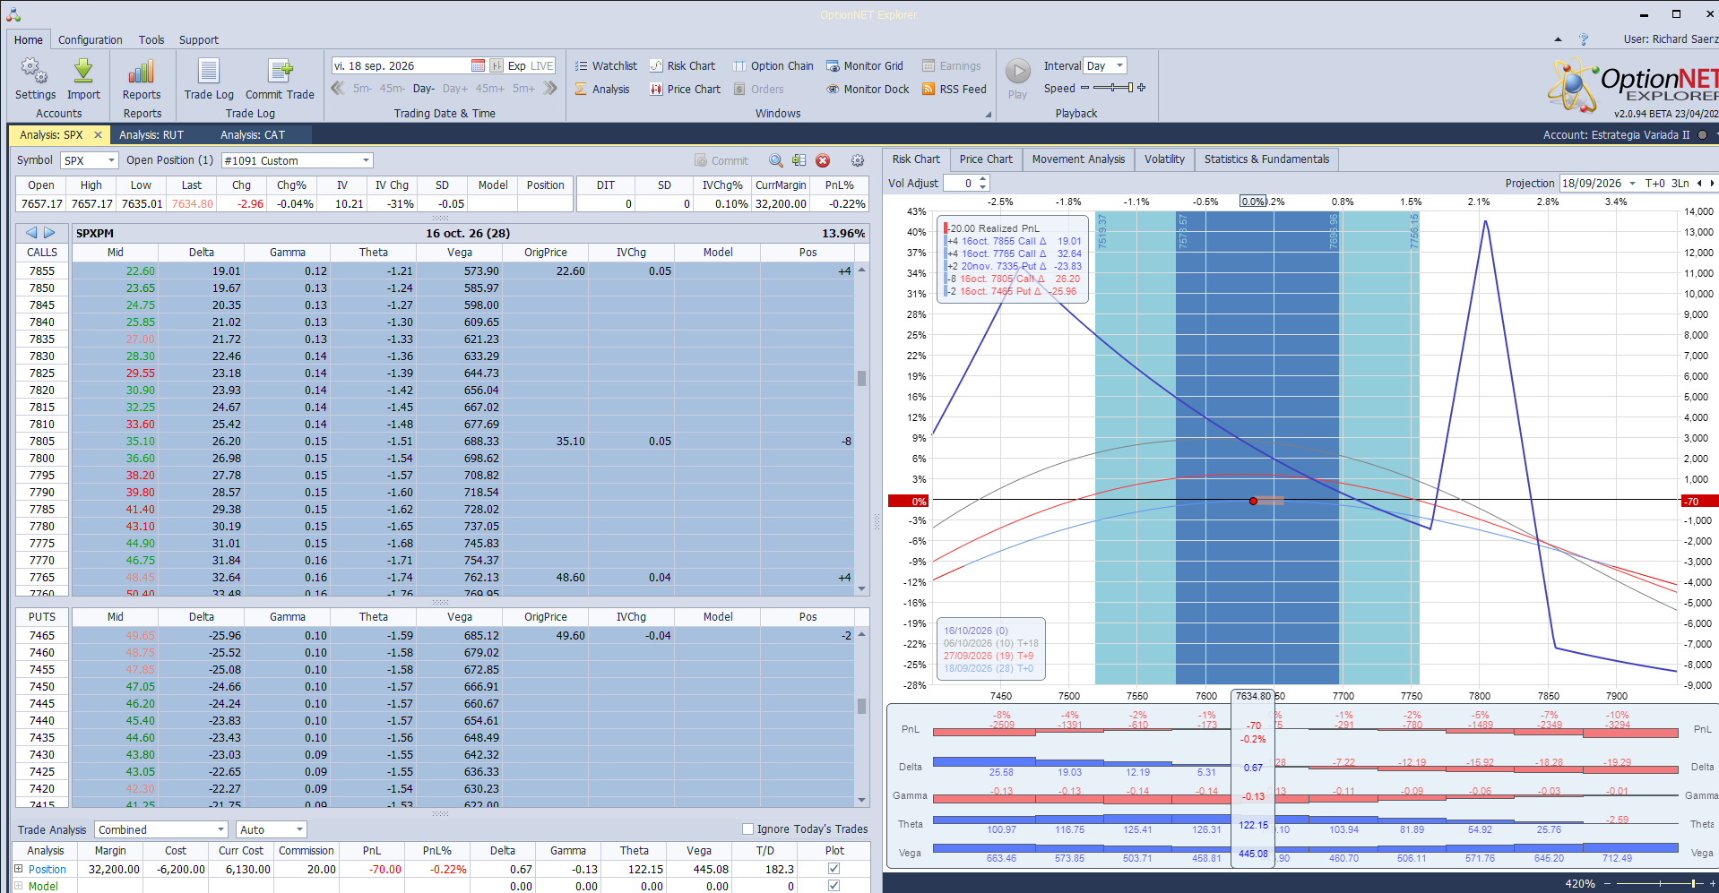
Task: Open the RSS Feed window
Action: coord(954,89)
